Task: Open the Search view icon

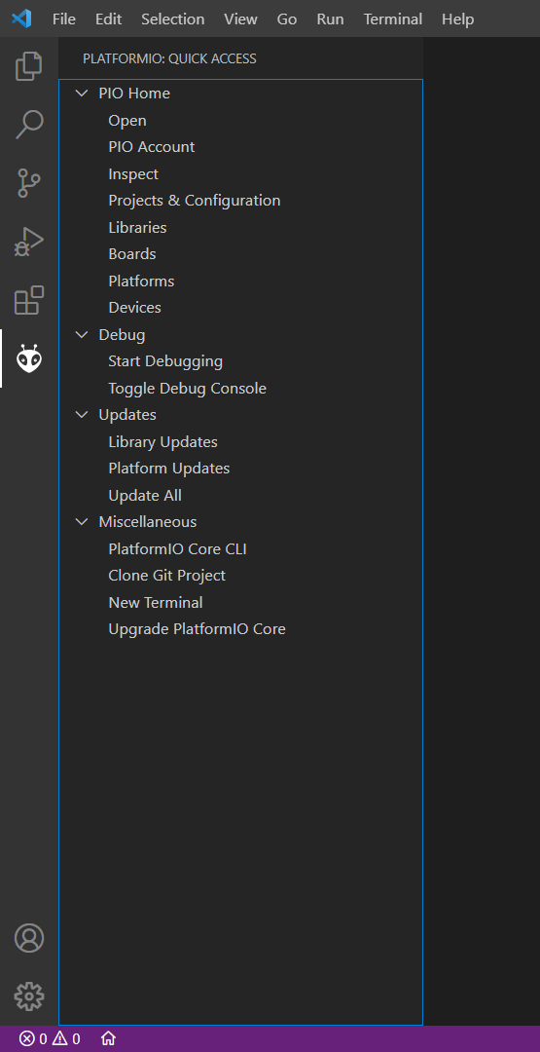Action: point(29,124)
